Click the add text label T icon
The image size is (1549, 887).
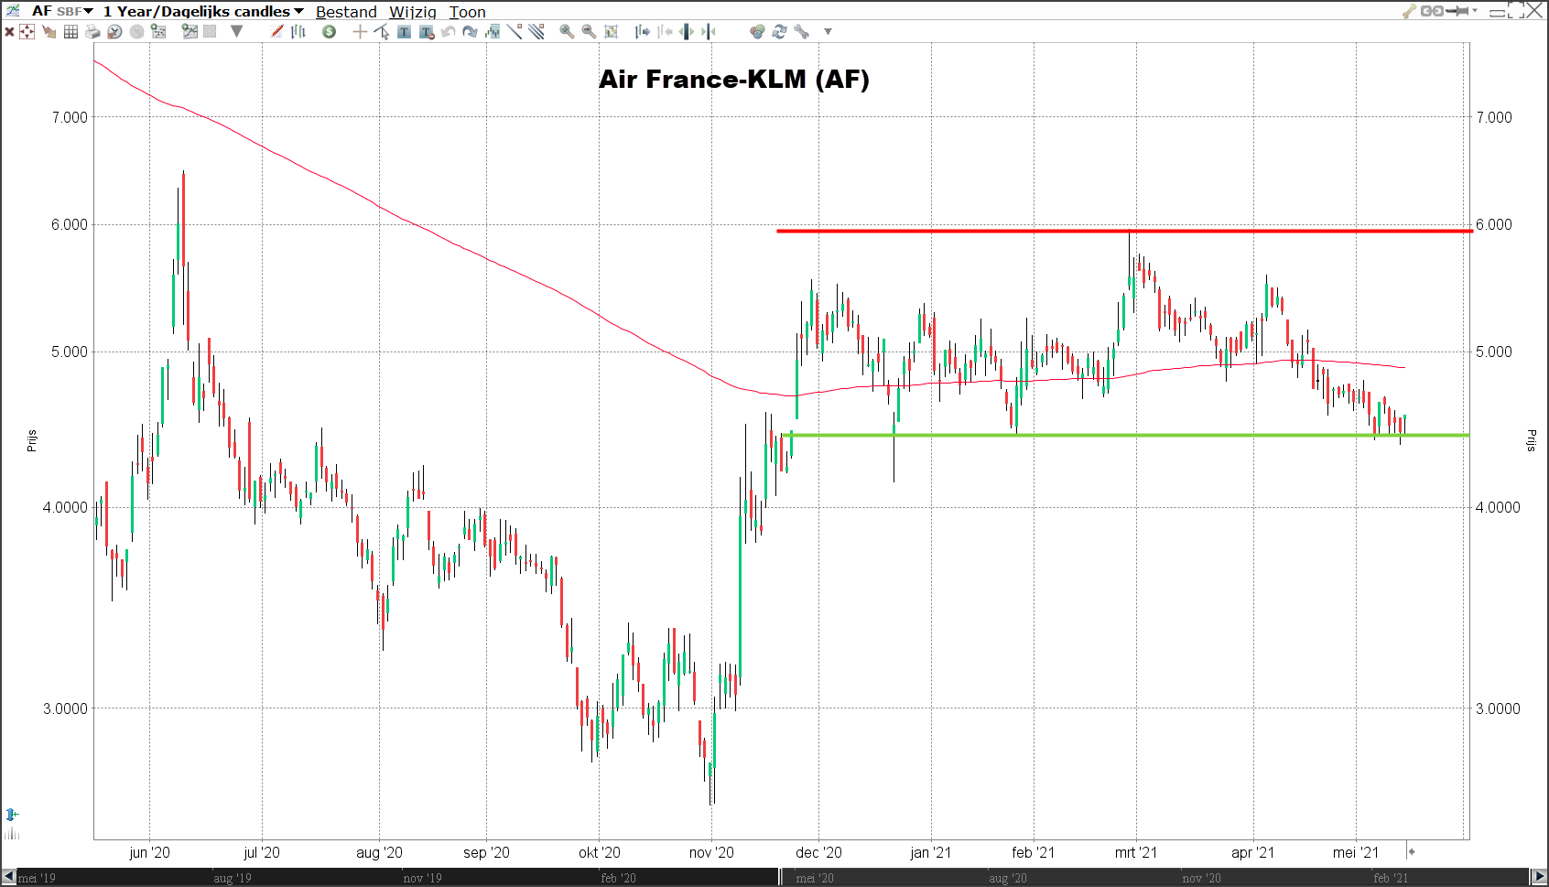[404, 32]
